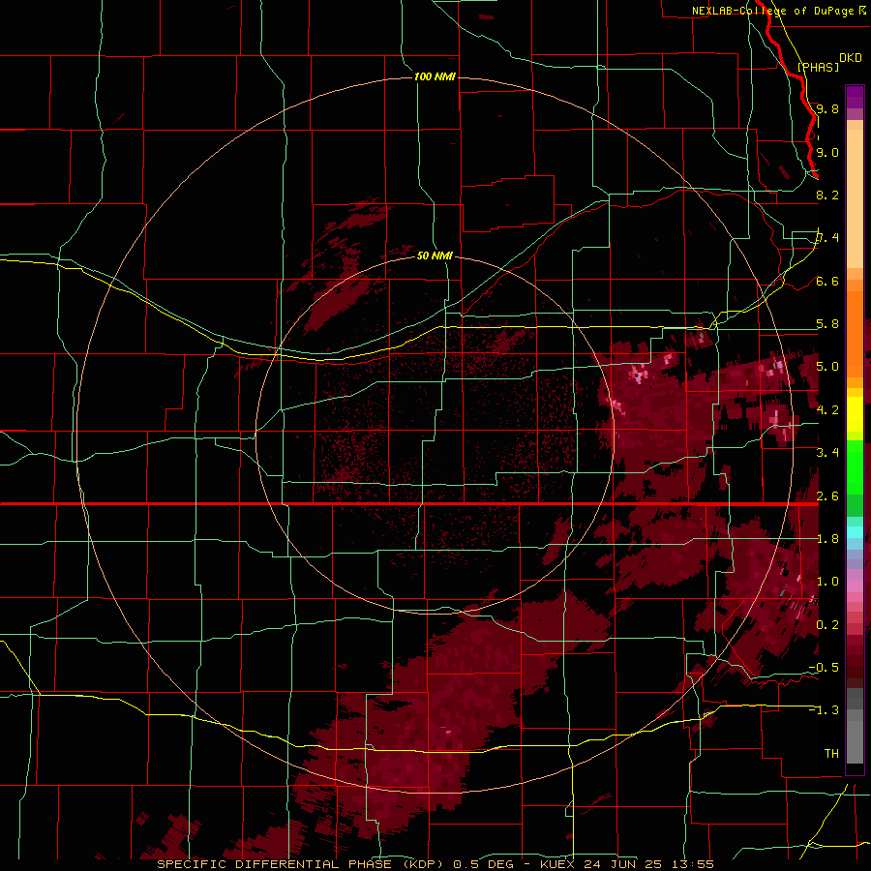Click the 1.8 value on the scale
The height and width of the screenshot is (871, 871).
coord(827,539)
